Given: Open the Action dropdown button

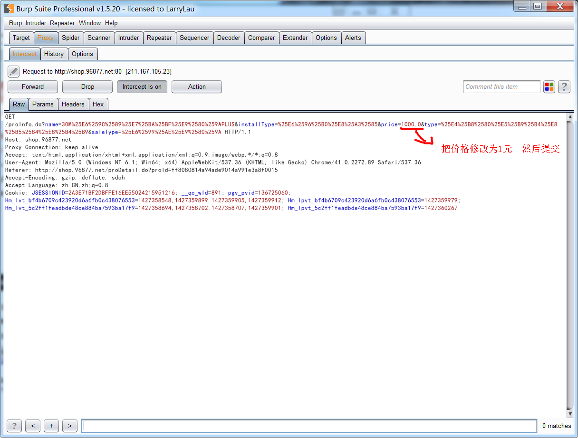Looking at the screenshot, I should [197, 87].
